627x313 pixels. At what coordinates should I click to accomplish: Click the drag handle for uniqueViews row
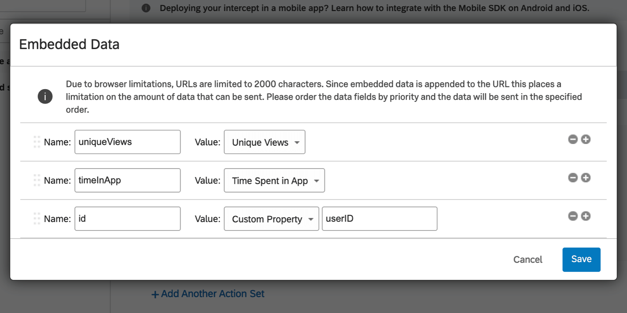[37, 142]
